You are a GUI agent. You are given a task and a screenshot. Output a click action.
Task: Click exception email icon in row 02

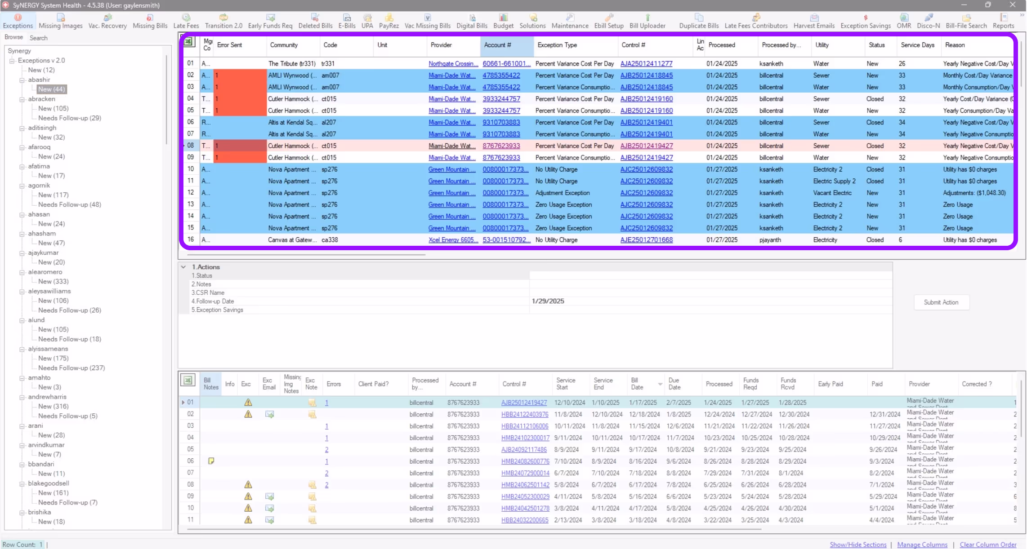click(269, 414)
